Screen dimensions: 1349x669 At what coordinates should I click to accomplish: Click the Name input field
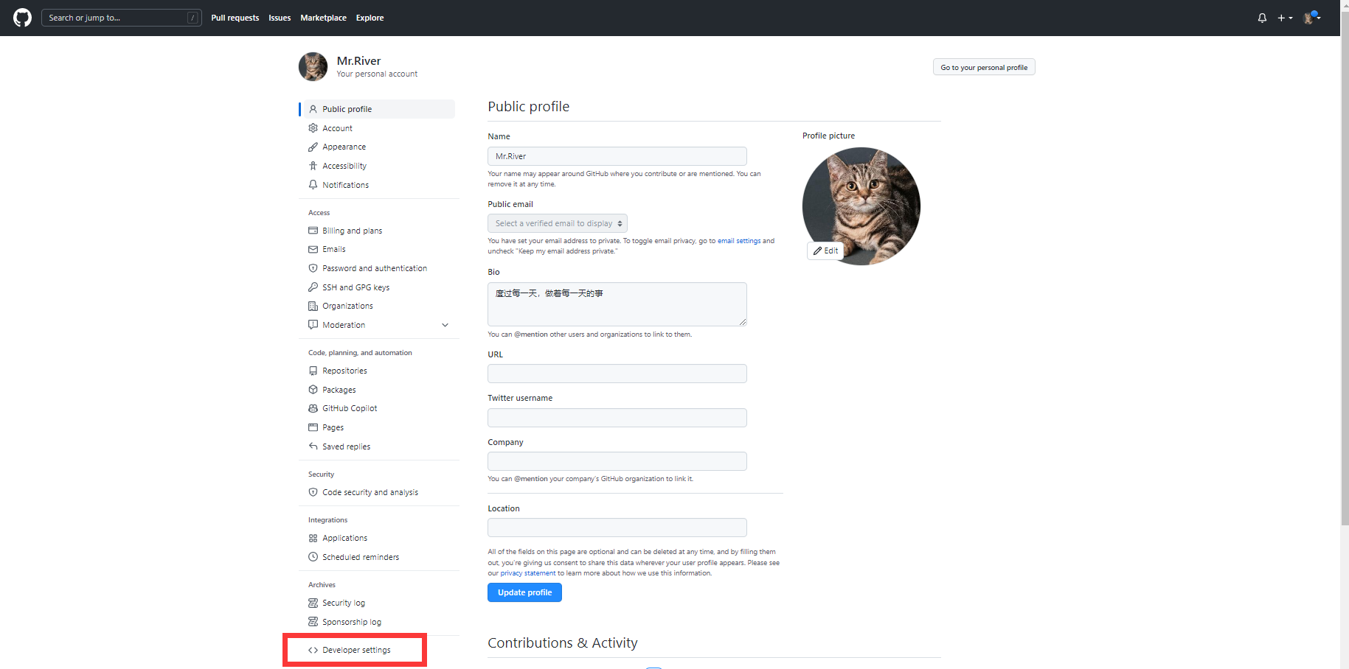coord(617,156)
